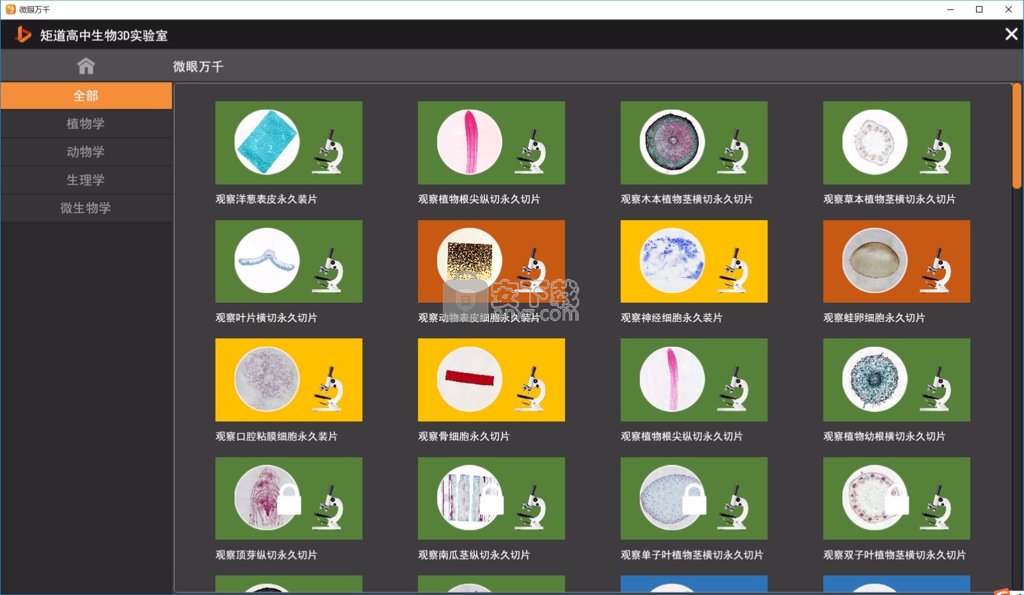
Task: Click microscope icon on 观察骨细胞永久切片 card
Action: [531, 389]
